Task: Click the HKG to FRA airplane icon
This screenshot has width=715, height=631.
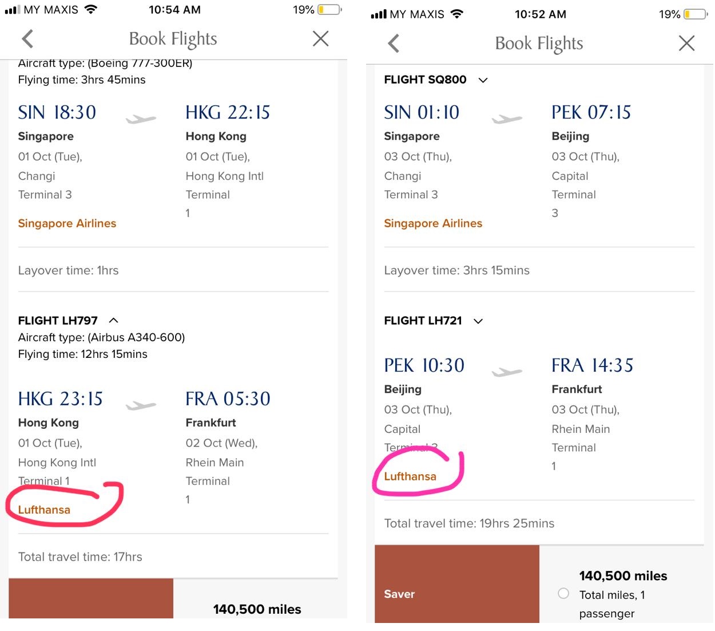Action: coord(141,405)
